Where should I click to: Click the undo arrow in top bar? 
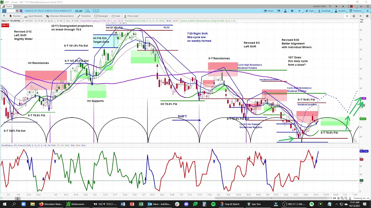tap(330, 6)
